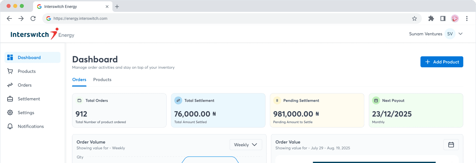476x163 pixels.
Task: Click the Products shopping cart icon
Action: coord(10,71)
